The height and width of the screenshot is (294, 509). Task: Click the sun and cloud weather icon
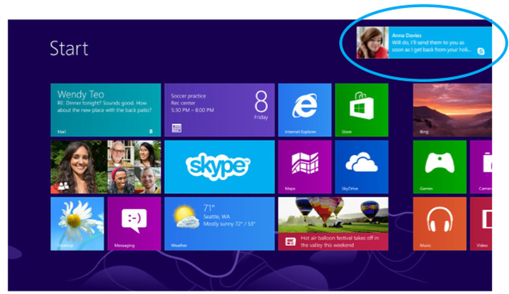[186, 217]
